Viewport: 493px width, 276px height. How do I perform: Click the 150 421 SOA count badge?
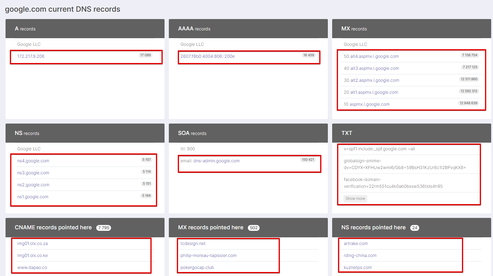click(x=308, y=160)
